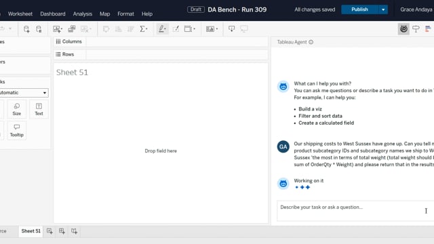Click the Download toolbar icon
434x244 pixels.
pyautogui.click(x=232, y=29)
